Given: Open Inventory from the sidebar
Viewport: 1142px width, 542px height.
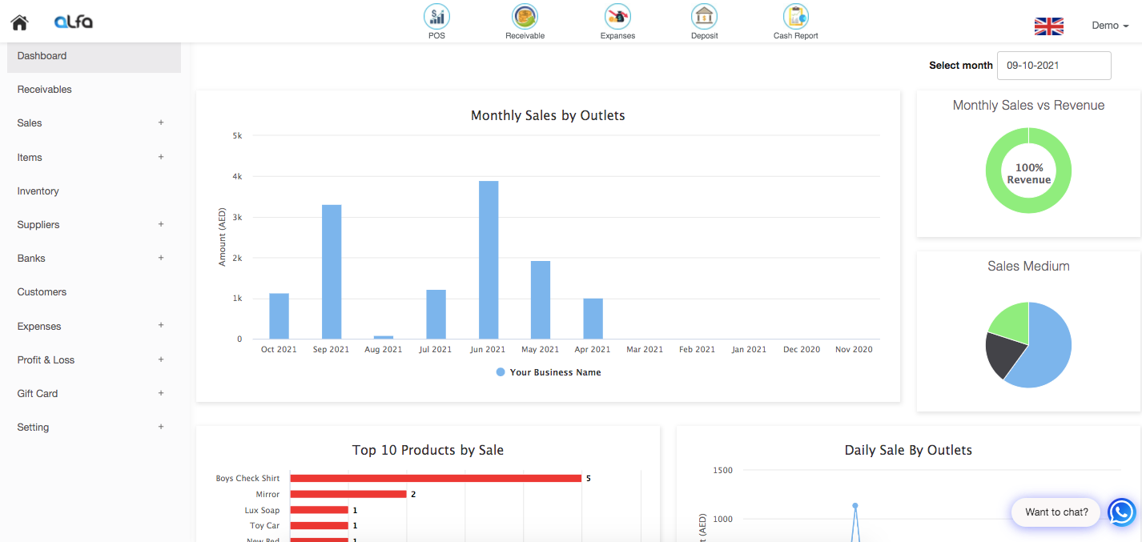Looking at the screenshot, I should click(38, 191).
